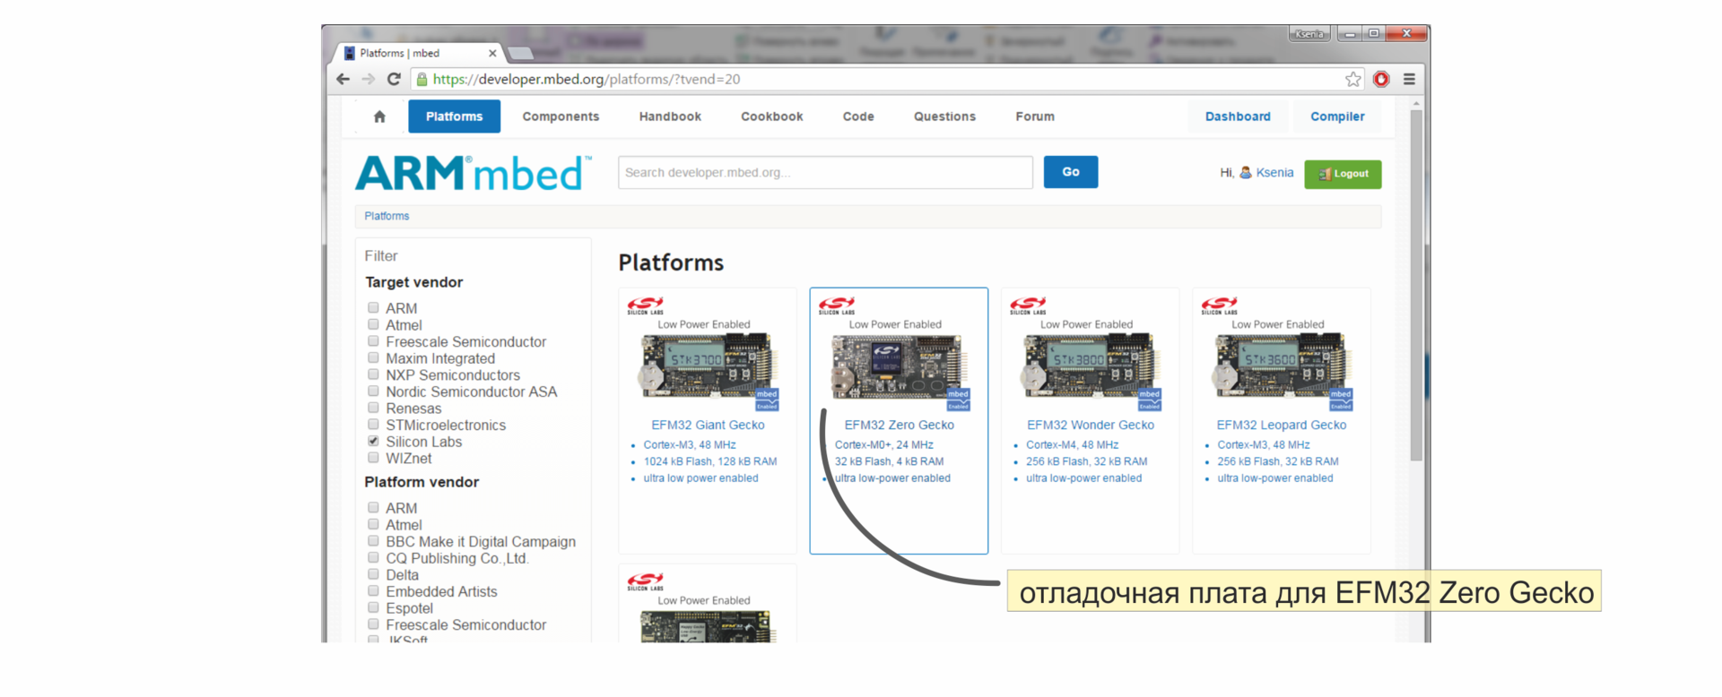1722x697 pixels.
Task: Click the browser forward arrow
Action: [x=369, y=79]
